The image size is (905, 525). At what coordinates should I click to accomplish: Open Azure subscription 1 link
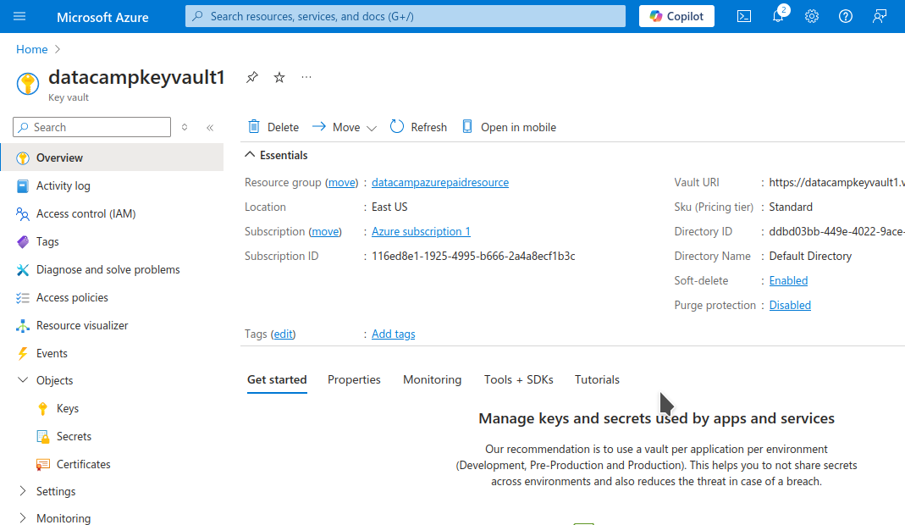pyautogui.click(x=421, y=232)
